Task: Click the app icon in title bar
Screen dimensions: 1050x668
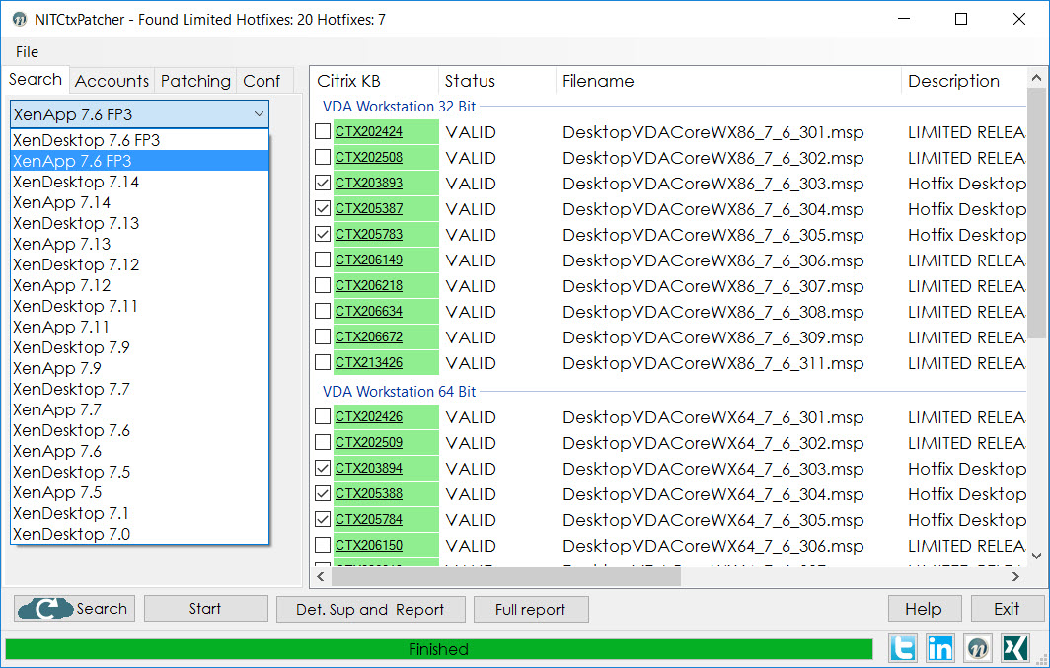Action: (20, 20)
